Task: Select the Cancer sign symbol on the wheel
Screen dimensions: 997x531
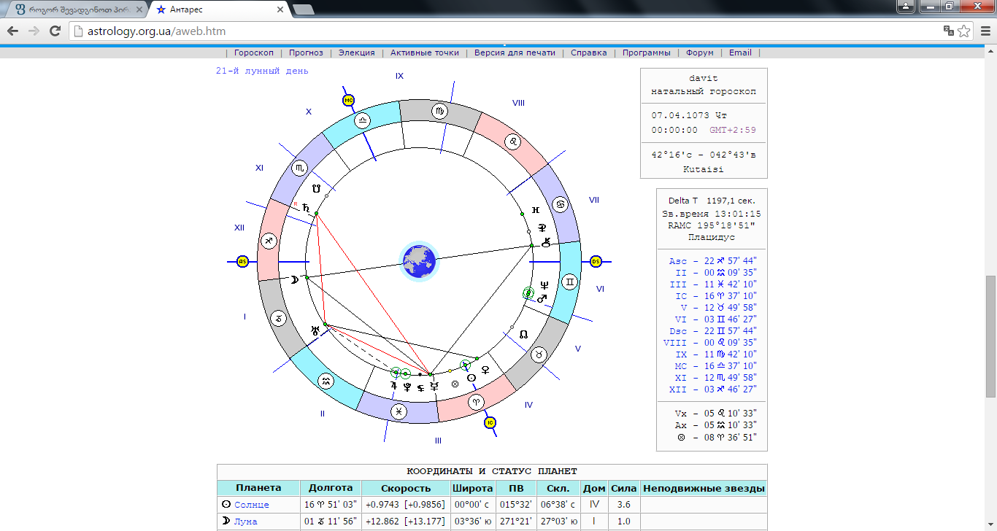Action: tap(561, 204)
